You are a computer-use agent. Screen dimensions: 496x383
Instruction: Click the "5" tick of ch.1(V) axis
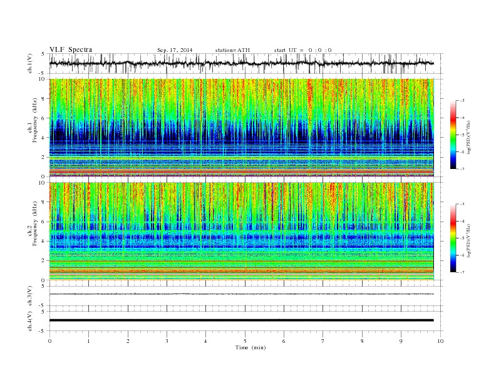click(x=43, y=54)
